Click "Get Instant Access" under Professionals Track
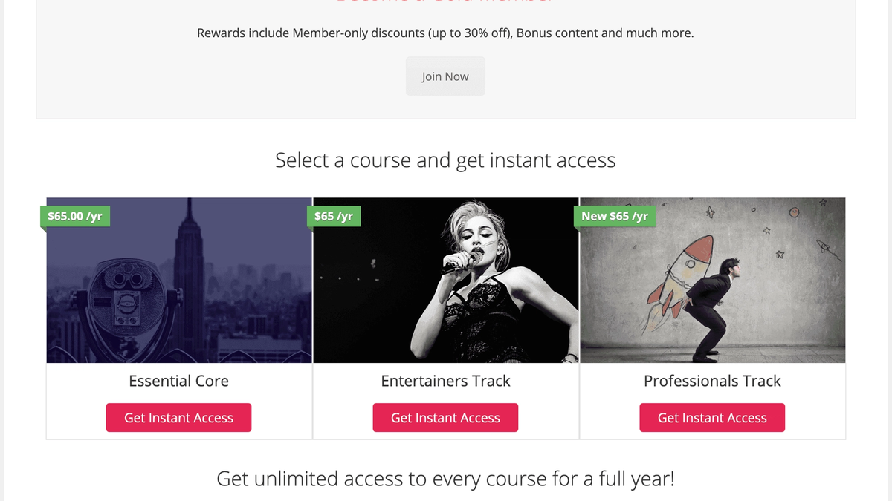The width and height of the screenshot is (892, 501). tap(712, 417)
